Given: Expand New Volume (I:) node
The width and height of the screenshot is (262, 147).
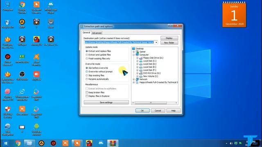Looking at the screenshot, I should pyautogui.click(x=137, y=76).
